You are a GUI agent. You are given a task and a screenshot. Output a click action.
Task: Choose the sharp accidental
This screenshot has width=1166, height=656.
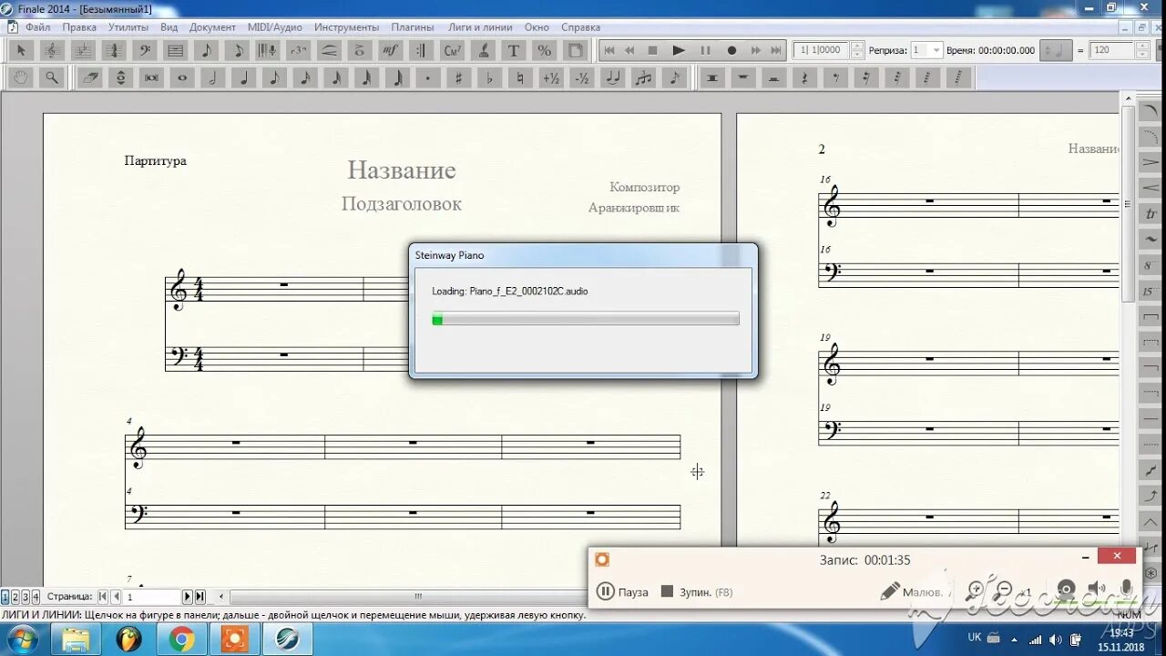(x=459, y=78)
